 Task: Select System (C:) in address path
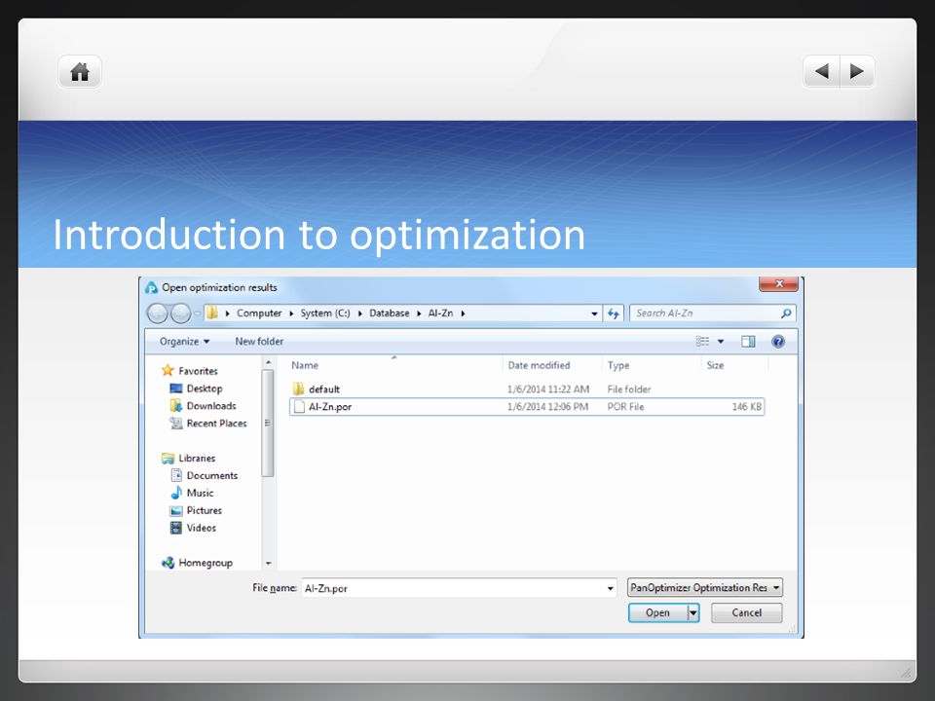(x=325, y=313)
